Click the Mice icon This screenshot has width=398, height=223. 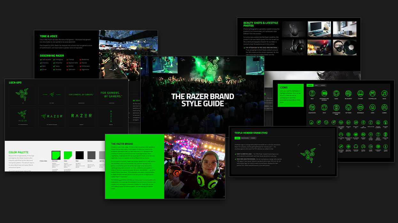point(312,93)
